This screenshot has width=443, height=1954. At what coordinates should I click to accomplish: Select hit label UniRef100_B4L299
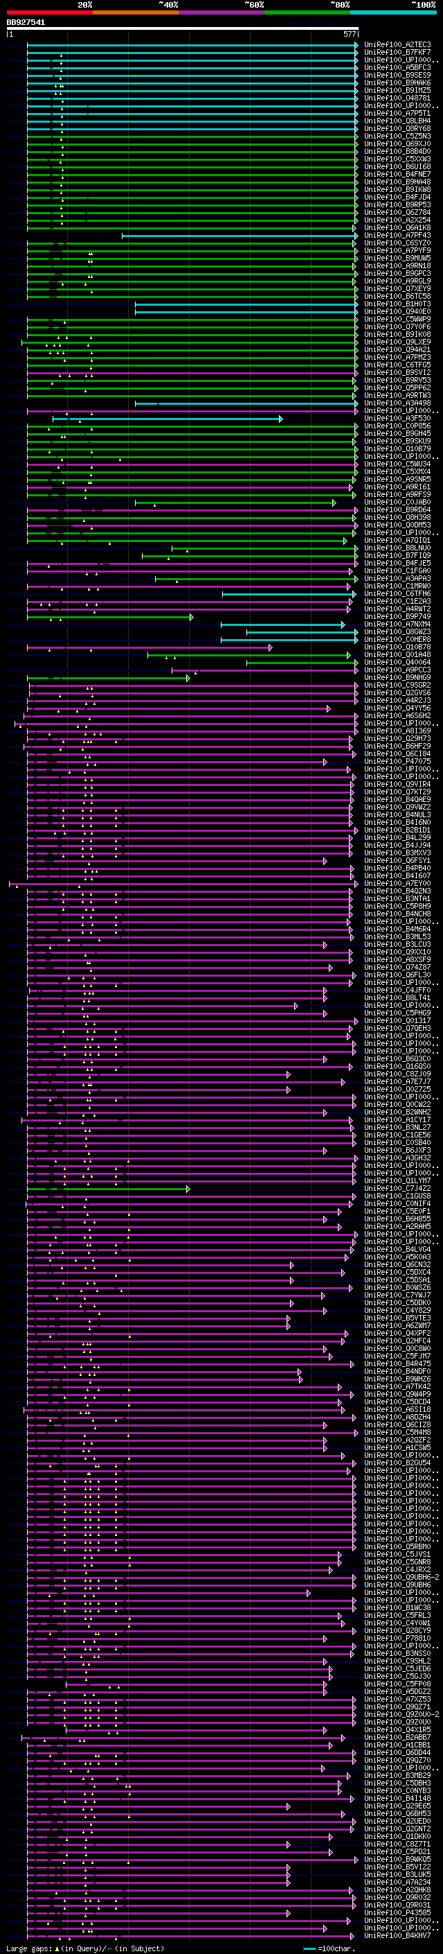[x=397, y=838]
